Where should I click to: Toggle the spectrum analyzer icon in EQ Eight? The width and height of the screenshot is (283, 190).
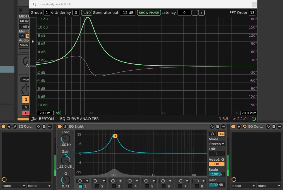pyautogui.click(x=221, y=134)
